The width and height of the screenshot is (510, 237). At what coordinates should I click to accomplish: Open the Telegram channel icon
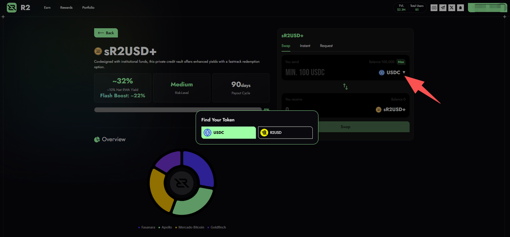[x=443, y=8]
